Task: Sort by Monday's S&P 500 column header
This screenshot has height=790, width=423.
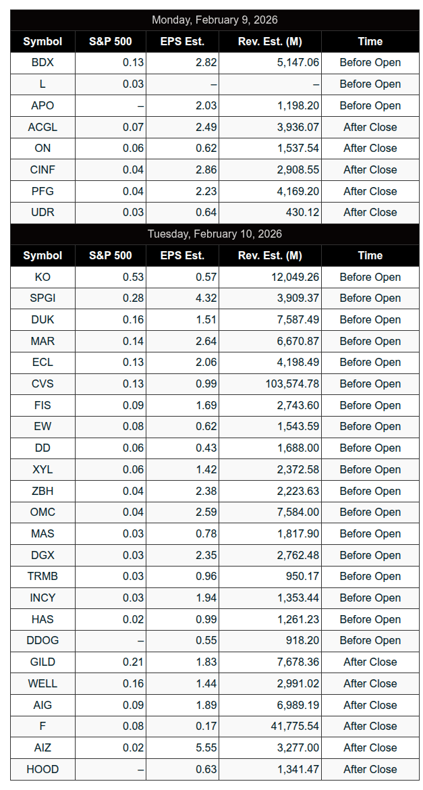Action: point(111,41)
